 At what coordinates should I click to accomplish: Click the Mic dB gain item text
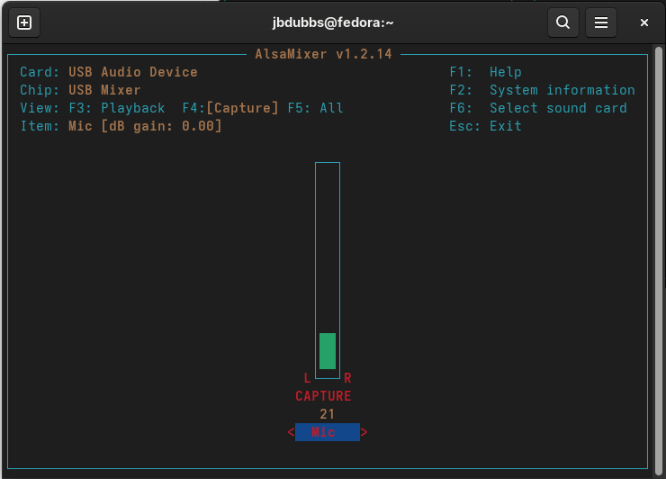point(144,126)
